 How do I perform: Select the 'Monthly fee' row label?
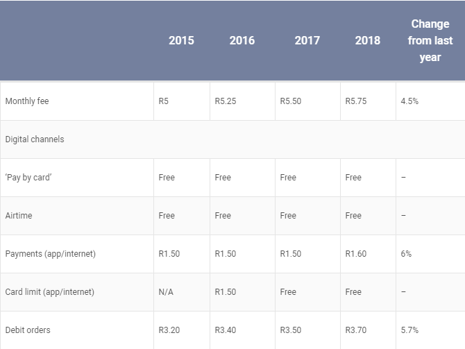pyautogui.click(x=27, y=101)
